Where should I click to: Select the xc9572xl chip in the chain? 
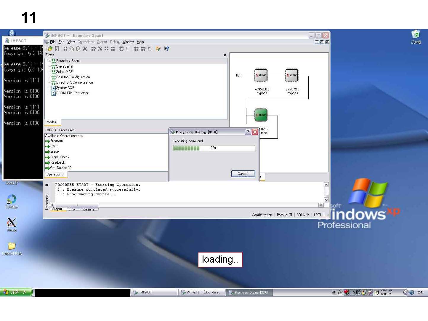pos(292,75)
